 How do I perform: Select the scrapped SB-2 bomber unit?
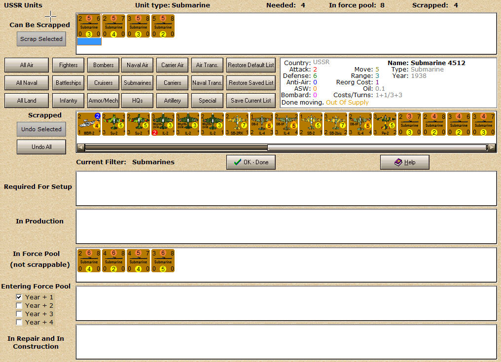point(311,124)
